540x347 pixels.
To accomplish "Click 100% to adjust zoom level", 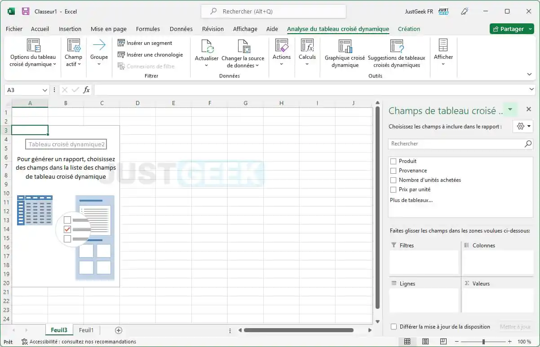I will click(525, 341).
